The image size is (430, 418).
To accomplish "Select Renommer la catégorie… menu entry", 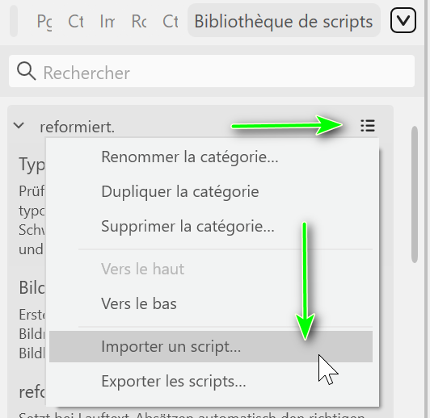I will [211, 157].
